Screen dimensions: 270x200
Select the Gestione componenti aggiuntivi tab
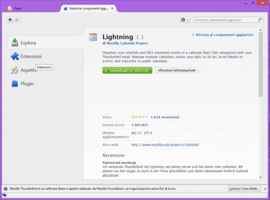[x=90, y=8]
